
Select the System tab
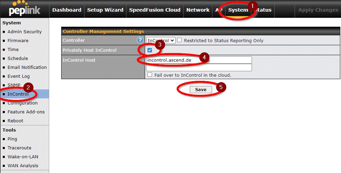coord(238,10)
